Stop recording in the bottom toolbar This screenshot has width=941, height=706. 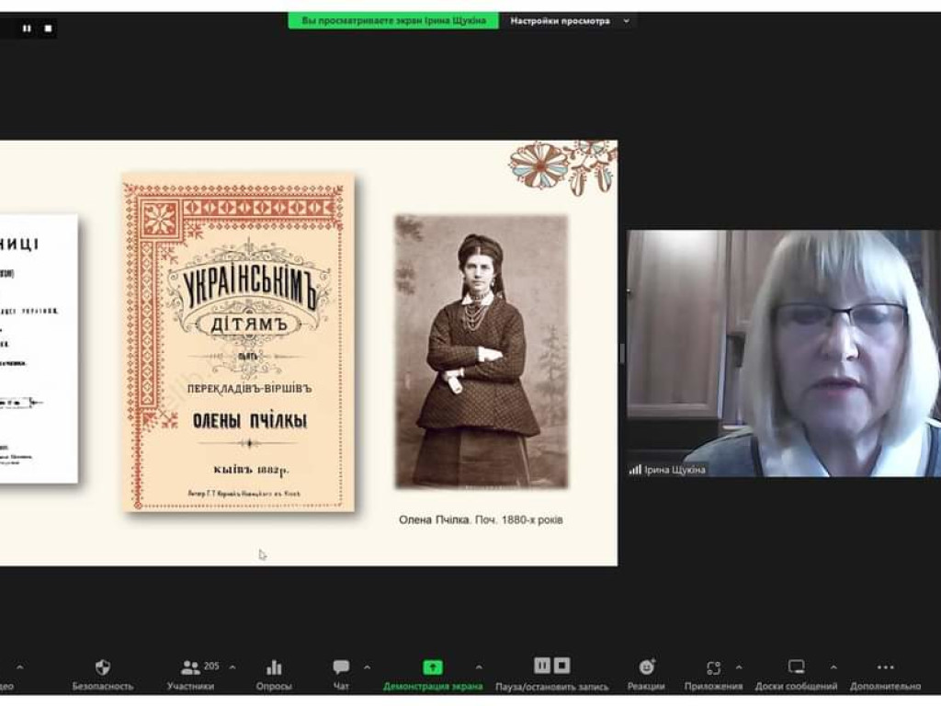click(562, 666)
